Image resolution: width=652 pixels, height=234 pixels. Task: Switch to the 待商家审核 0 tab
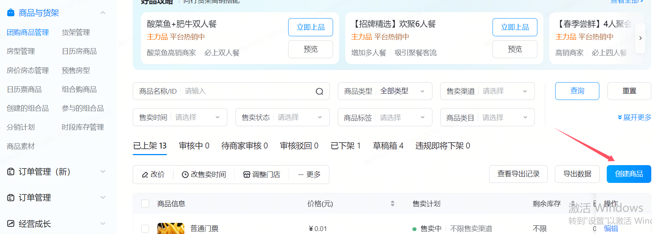point(244,146)
